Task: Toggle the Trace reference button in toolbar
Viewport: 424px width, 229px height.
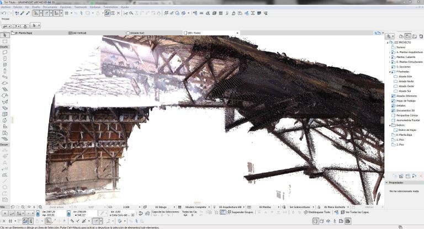Action: point(107,13)
